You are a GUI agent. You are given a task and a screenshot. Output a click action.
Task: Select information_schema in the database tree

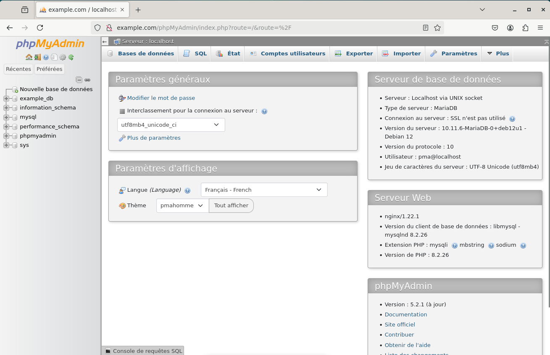(x=48, y=108)
